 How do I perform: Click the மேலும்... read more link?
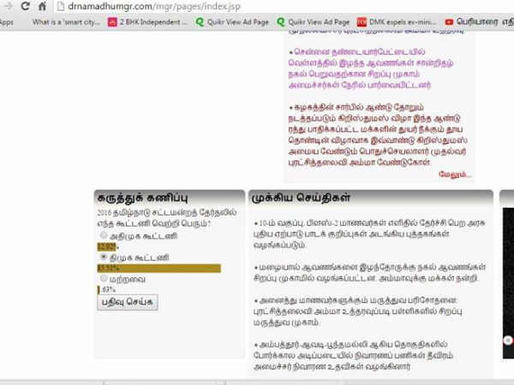pyautogui.click(x=454, y=175)
